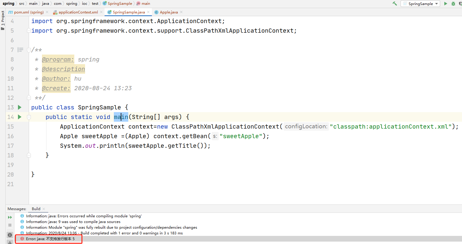Click the fold end marker at line 18

pos(29,155)
